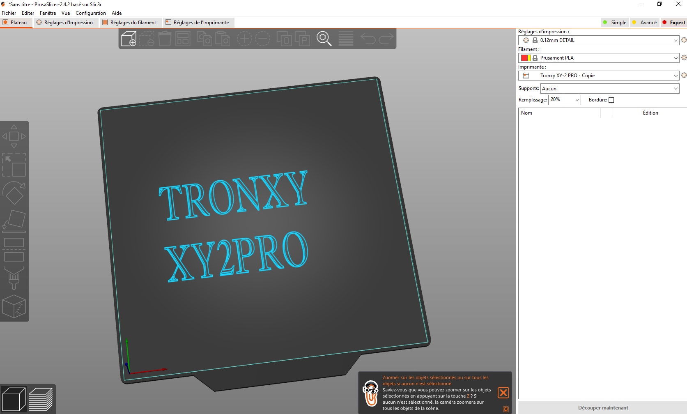Screen dimensions: 687x414
Task: Open the Tronxy XY-2 PRO printer dropdown
Action: click(599, 76)
